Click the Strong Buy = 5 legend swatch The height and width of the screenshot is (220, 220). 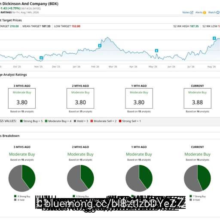point(21,121)
